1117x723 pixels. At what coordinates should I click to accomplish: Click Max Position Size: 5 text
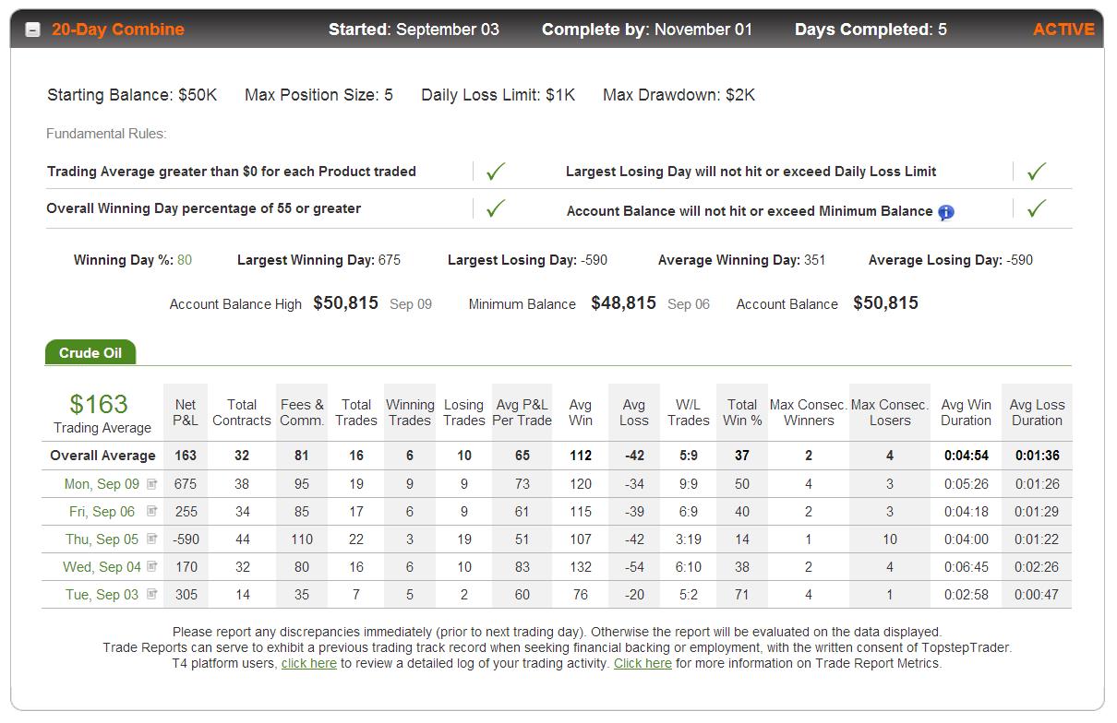coord(318,95)
